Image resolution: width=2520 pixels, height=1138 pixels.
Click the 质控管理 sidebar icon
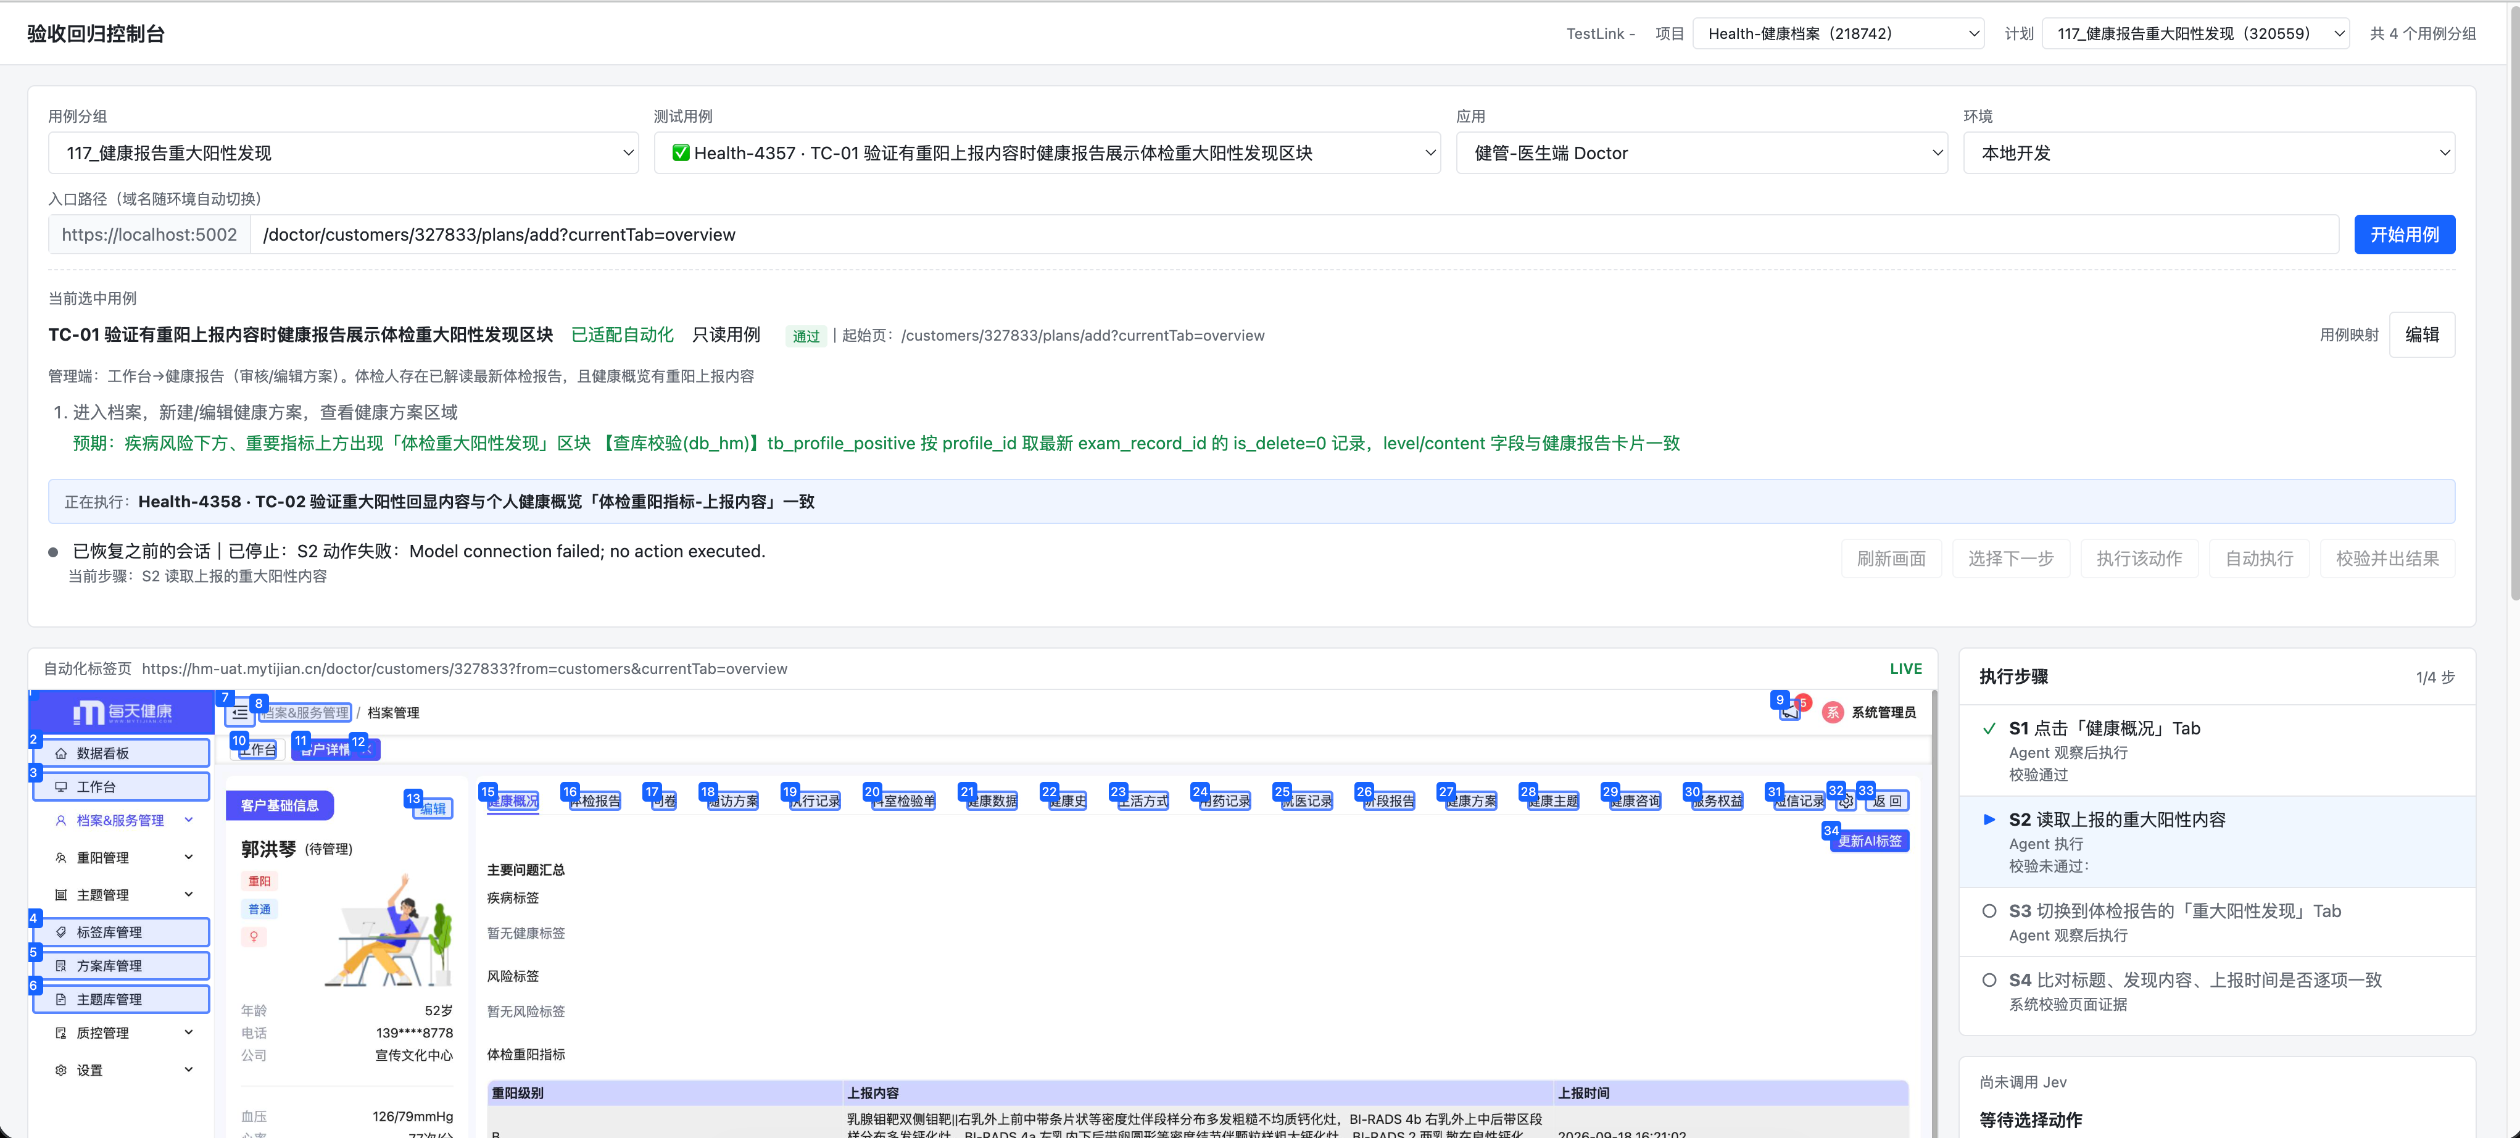(x=60, y=1033)
